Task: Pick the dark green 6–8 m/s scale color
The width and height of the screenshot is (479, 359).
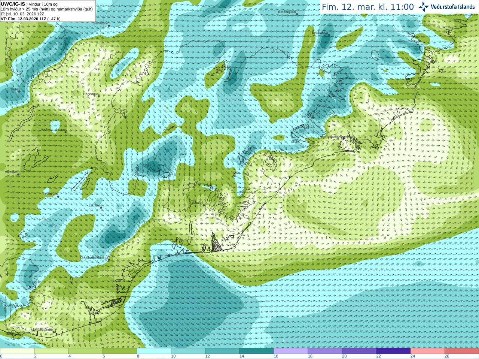Action: pos(120,351)
